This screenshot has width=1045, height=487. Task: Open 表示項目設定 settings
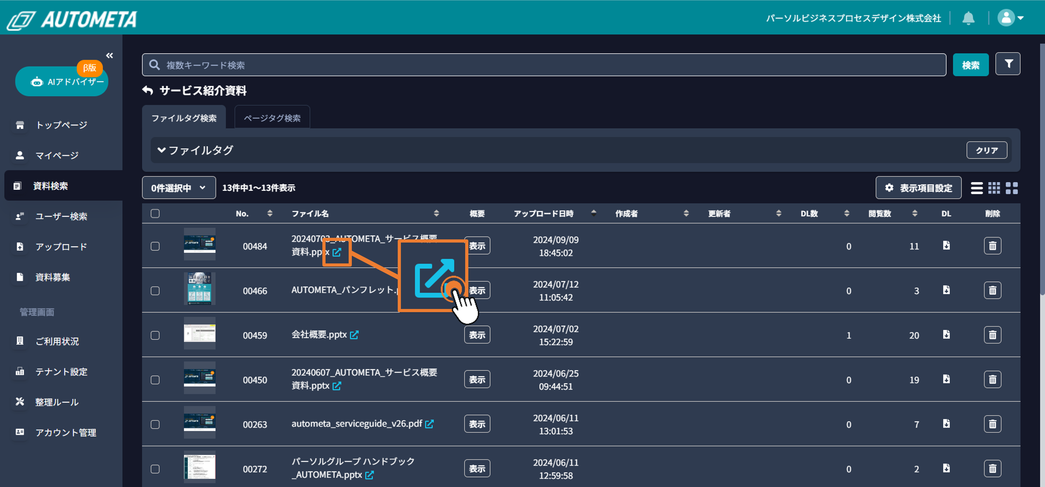pyautogui.click(x=918, y=188)
